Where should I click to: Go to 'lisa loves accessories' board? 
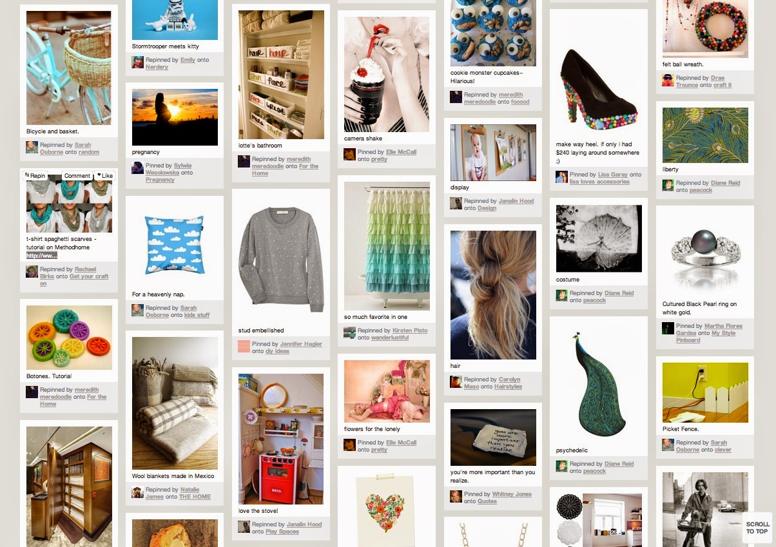pos(599,182)
